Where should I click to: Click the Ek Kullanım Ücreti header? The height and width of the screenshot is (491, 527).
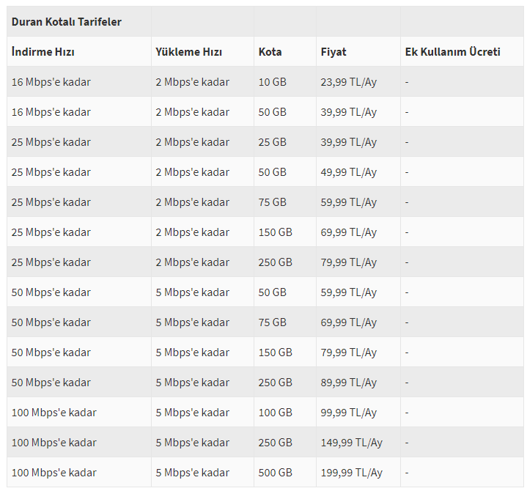[452, 52]
